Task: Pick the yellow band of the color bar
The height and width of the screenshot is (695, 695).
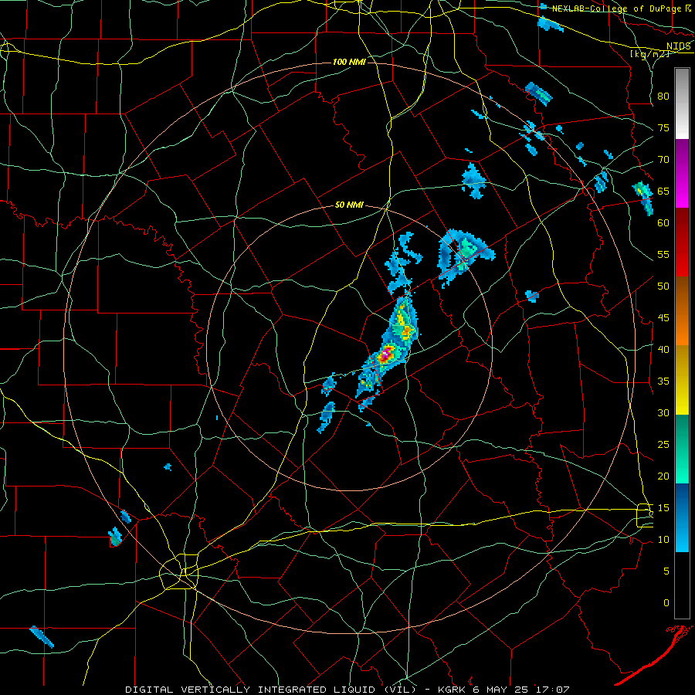Action: click(682, 380)
